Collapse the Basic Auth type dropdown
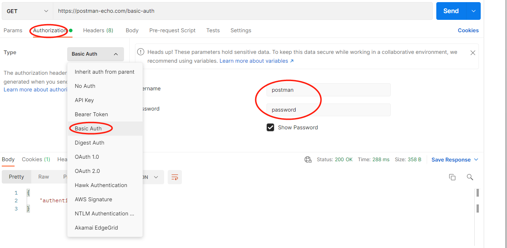 96,54
